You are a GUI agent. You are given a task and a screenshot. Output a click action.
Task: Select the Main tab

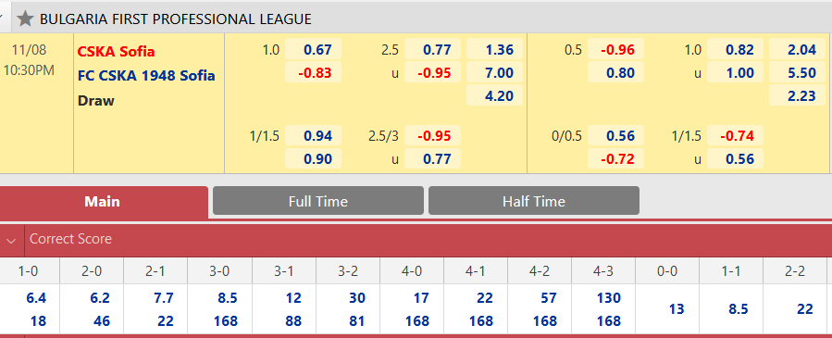pyautogui.click(x=103, y=202)
